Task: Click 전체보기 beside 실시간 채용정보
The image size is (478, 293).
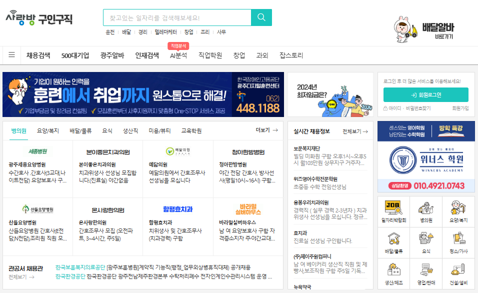Action: [x=355, y=131]
